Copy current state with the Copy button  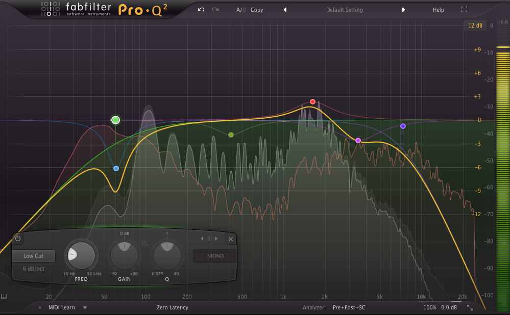pos(257,10)
